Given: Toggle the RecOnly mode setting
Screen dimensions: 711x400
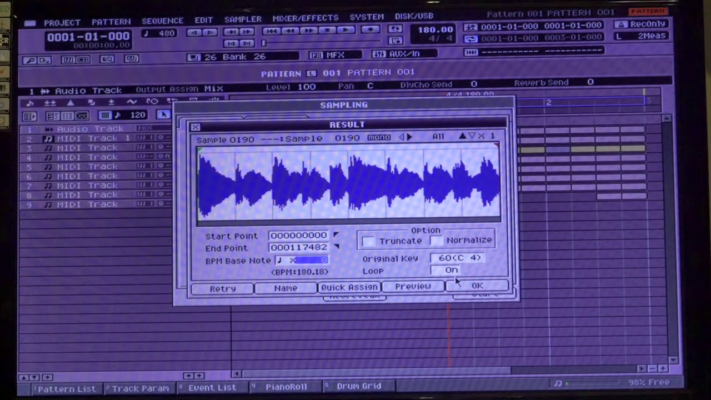Looking at the screenshot, I should tap(640, 24).
